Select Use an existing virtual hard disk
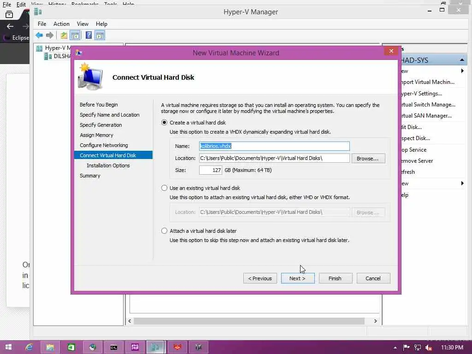 point(164,188)
